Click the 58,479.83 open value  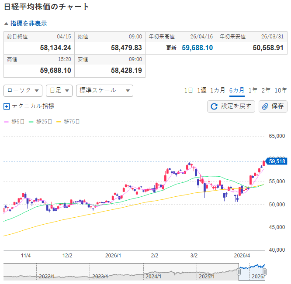pyautogui.click(x=126, y=48)
